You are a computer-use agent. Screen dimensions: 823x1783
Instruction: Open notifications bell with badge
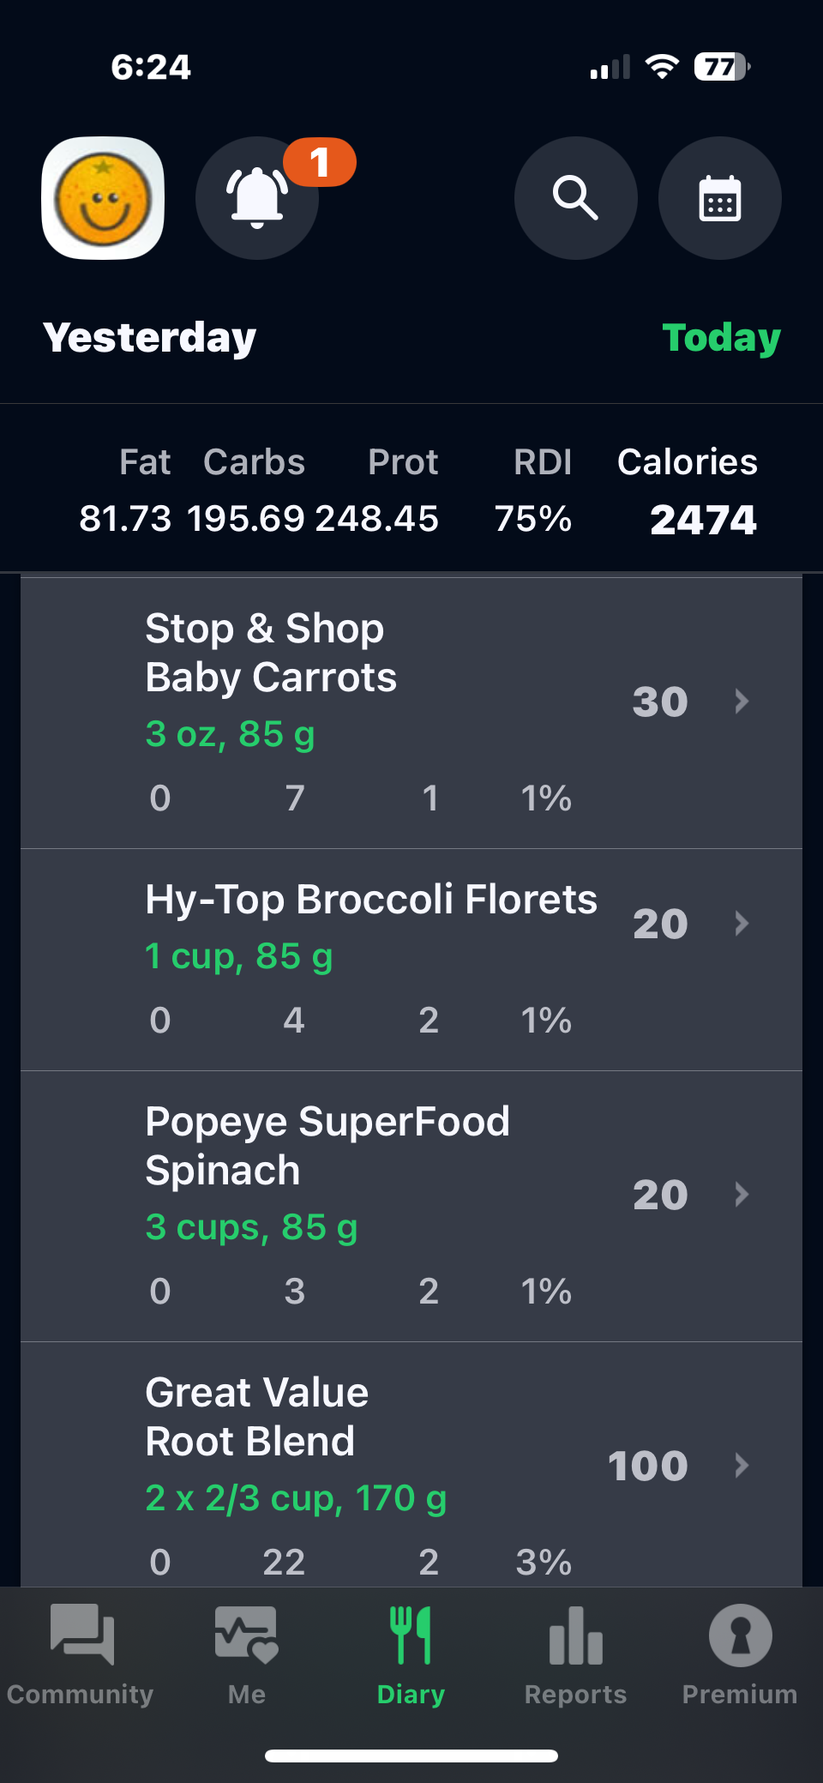pos(257,198)
